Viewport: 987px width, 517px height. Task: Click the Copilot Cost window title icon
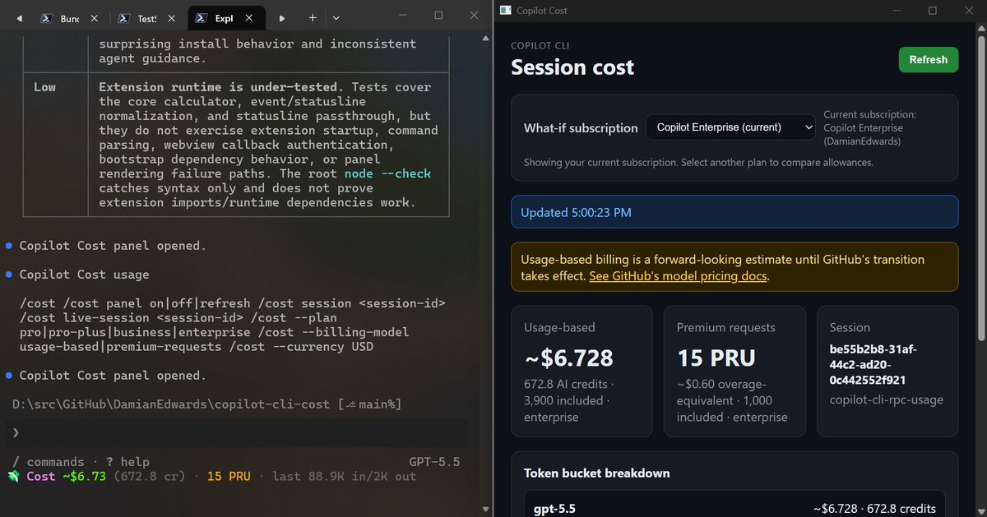coord(504,11)
